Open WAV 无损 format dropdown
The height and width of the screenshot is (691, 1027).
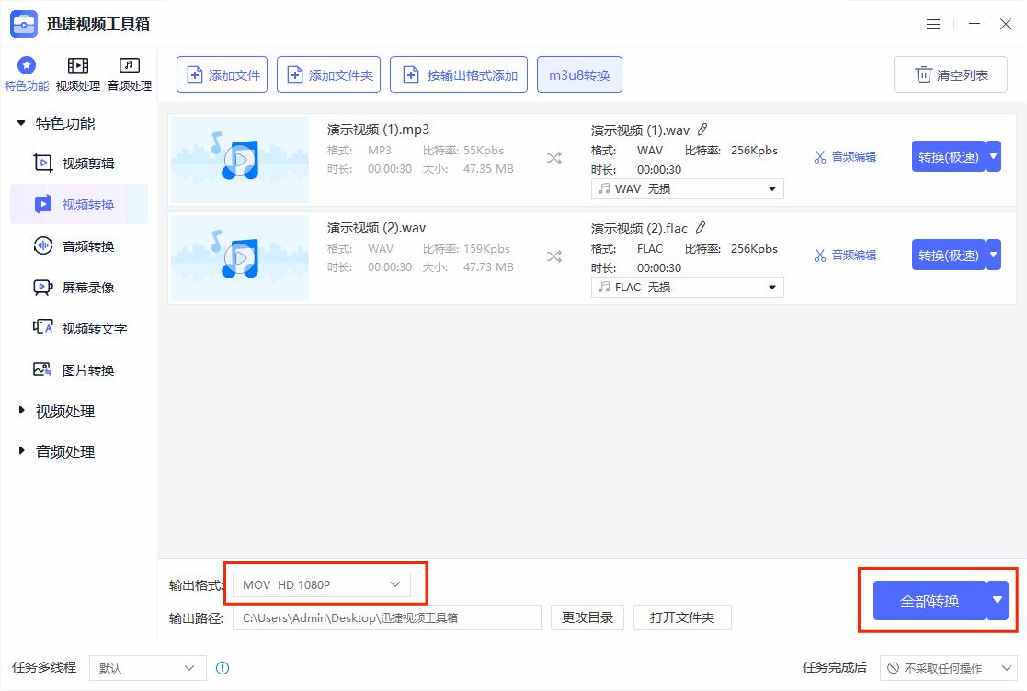click(x=687, y=188)
